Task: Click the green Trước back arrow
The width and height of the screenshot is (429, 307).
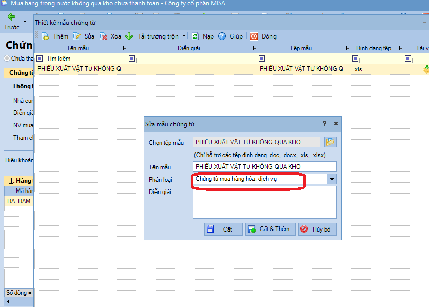Action: [x=11, y=17]
